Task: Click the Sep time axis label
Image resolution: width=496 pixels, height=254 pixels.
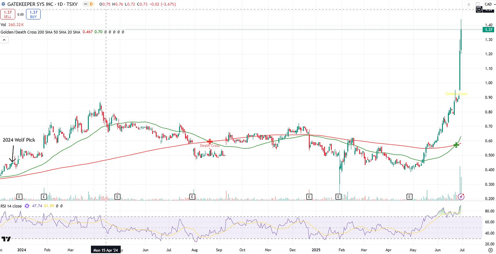Action: [219, 250]
